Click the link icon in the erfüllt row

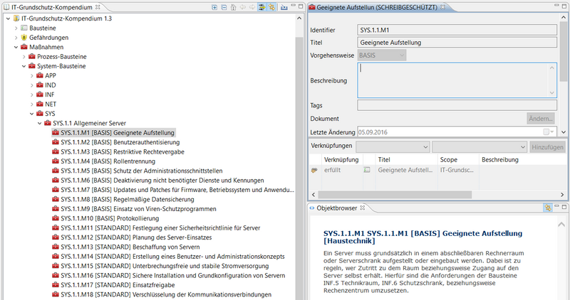coord(314,170)
